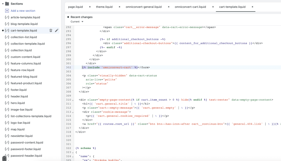Click the pencil icon to rename cart-template.liquid
281x161 pixels.
click(x=57, y=30)
